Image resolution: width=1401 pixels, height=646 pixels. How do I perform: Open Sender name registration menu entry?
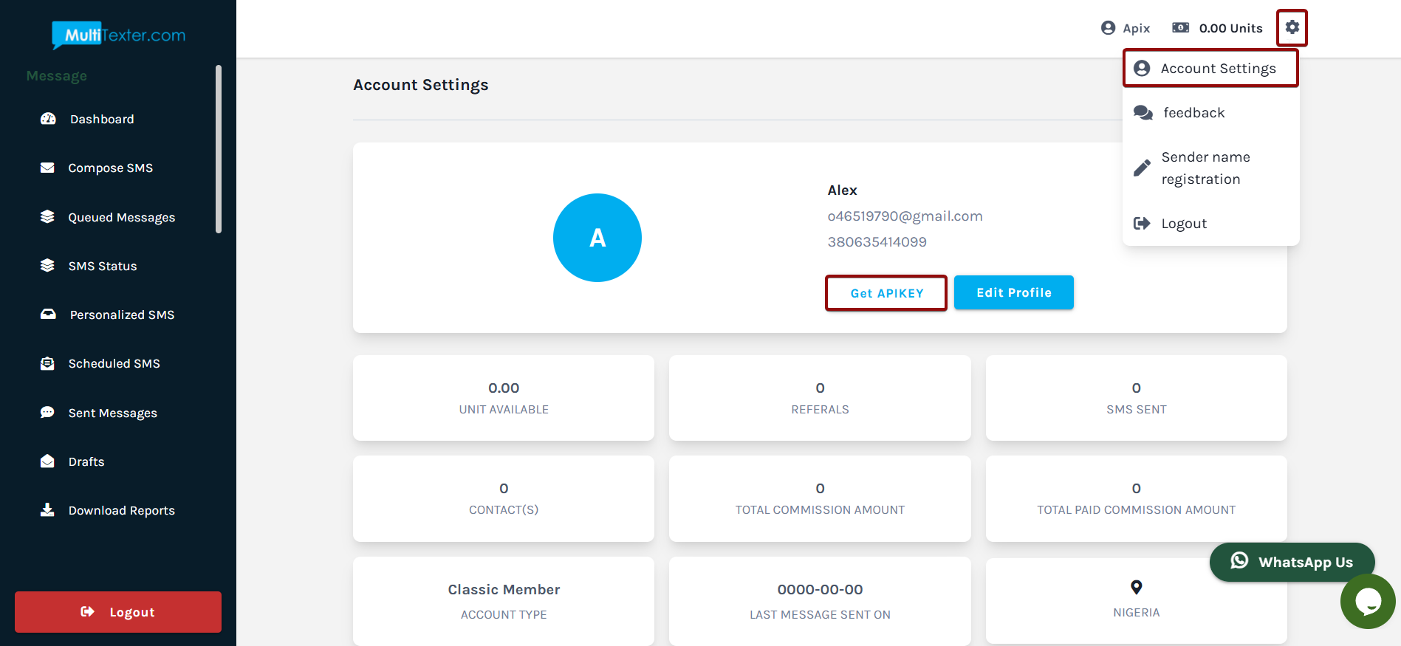click(x=1205, y=168)
